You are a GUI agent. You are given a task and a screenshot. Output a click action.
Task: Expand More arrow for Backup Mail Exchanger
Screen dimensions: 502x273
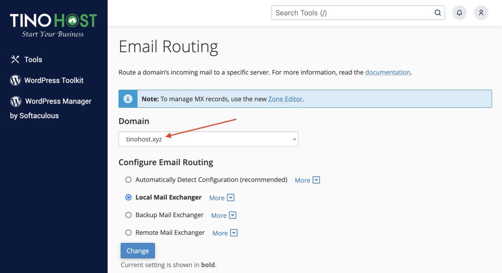pos(233,215)
